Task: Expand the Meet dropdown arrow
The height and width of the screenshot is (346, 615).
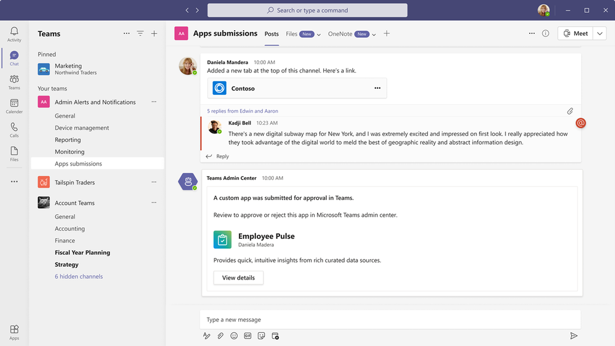Action: (600, 33)
